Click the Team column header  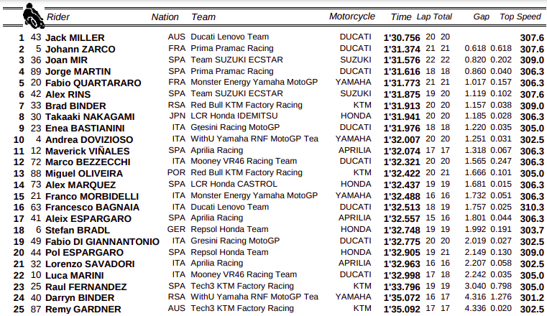[203, 17]
